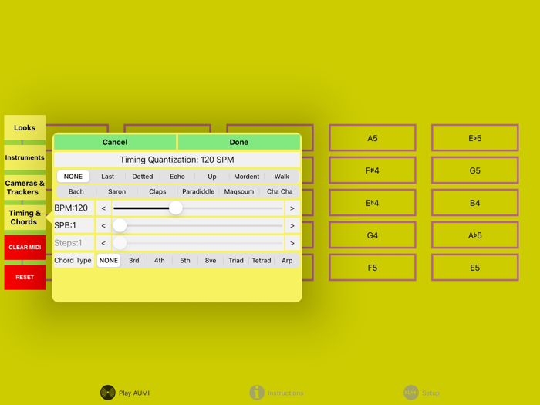Viewport: 540px width, 405px height.
Task: Cancel the timing dialog
Action: pyautogui.click(x=115, y=142)
